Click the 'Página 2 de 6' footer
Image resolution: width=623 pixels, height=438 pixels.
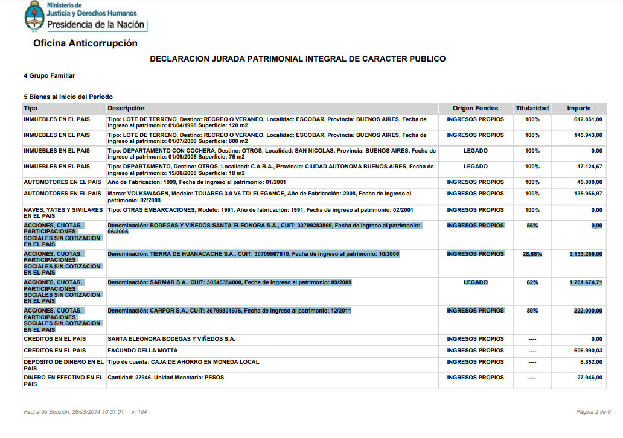593,412
